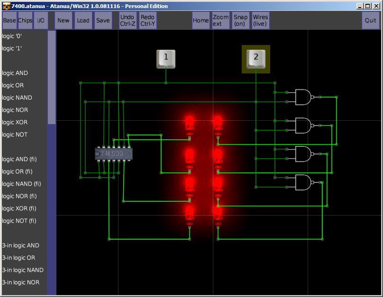Click the third LED in left column
383x297 pixels.
[190, 187]
